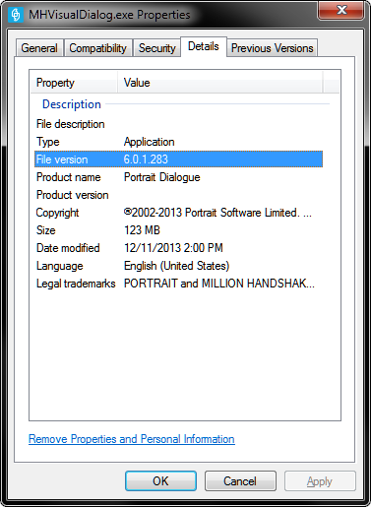The image size is (371, 507).
Task: Open the Compatibility tab
Action: [x=97, y=48]
